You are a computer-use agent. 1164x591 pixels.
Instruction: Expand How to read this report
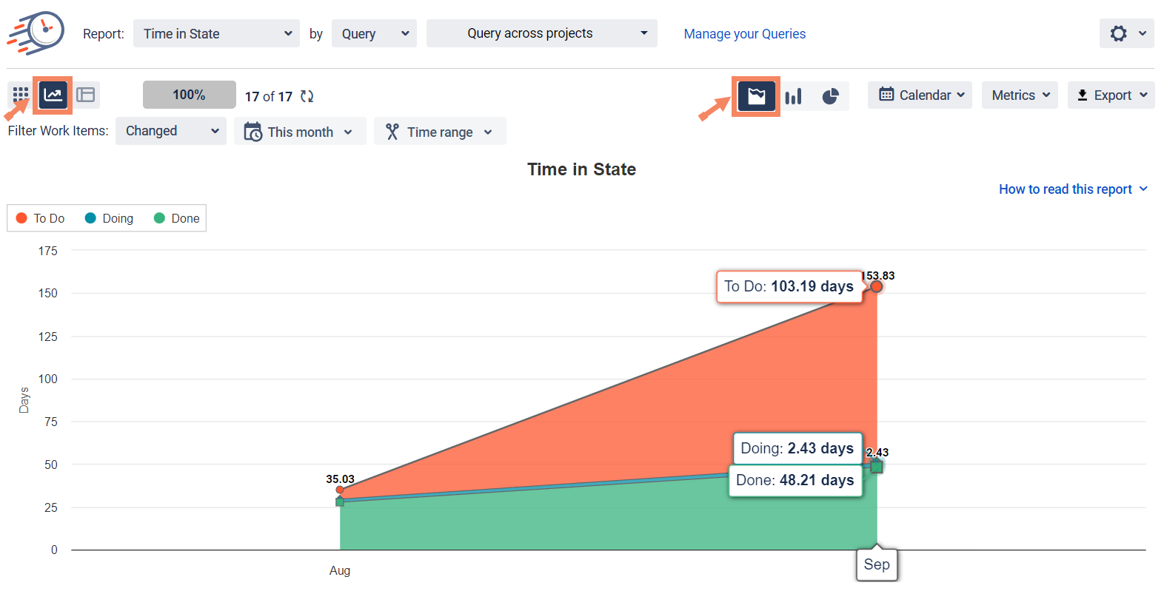click(x=1072, y=189)
